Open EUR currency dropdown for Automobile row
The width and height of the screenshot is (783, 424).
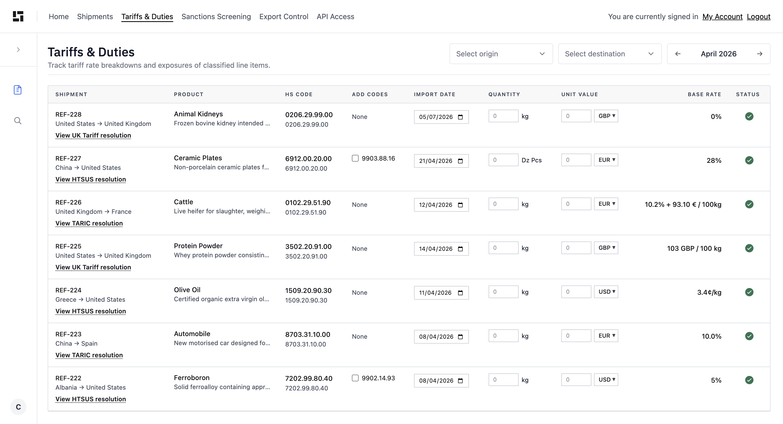[606, 336]
